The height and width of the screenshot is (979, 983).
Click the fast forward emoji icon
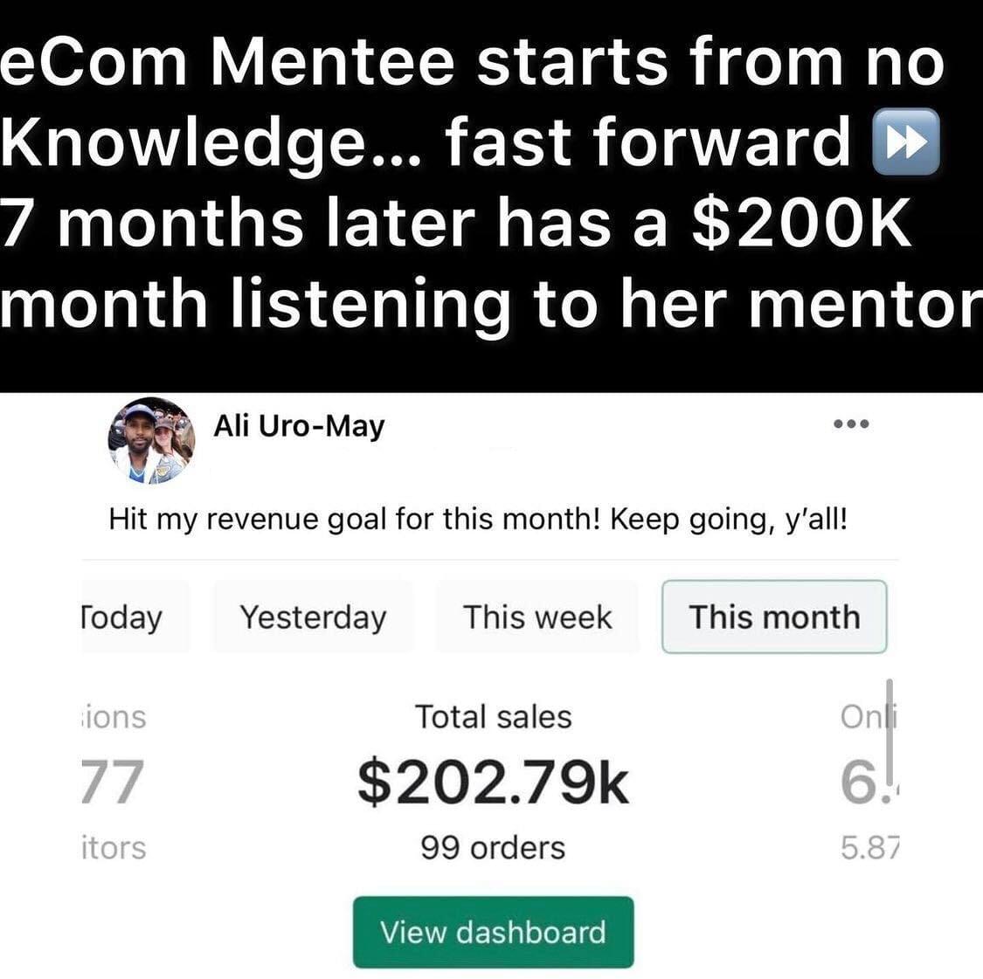coord(906,141)
